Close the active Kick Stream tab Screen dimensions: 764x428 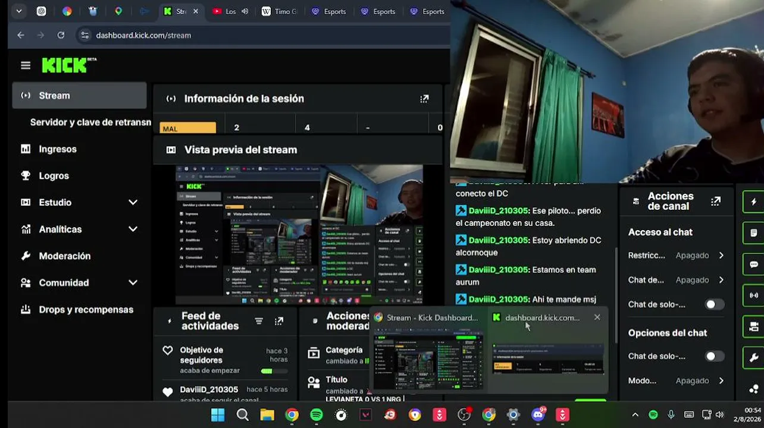196,11
